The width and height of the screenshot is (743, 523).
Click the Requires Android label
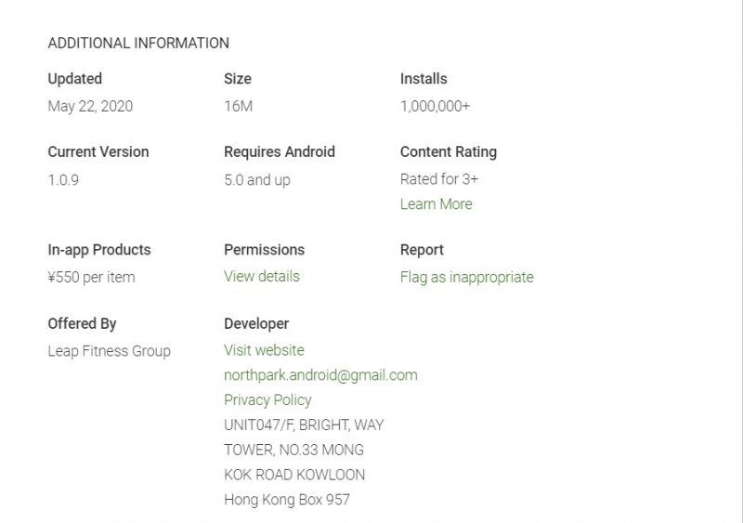coord(280,152)
